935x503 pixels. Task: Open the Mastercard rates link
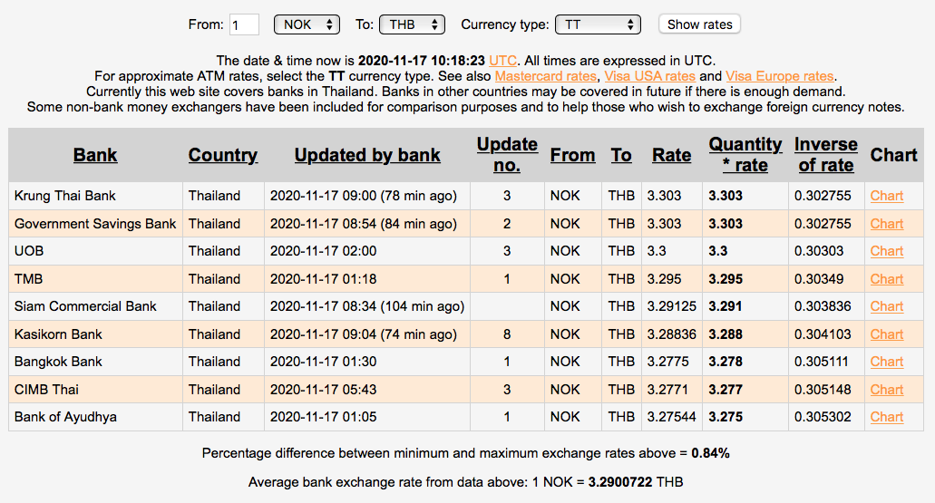coord(545,76)
